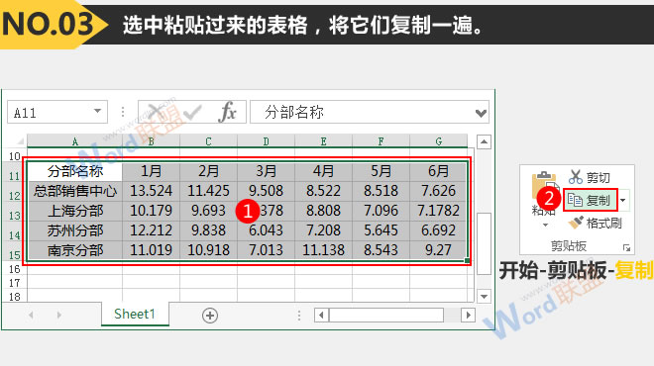
Task: Select column B header
Action: [x=151, y=141]
